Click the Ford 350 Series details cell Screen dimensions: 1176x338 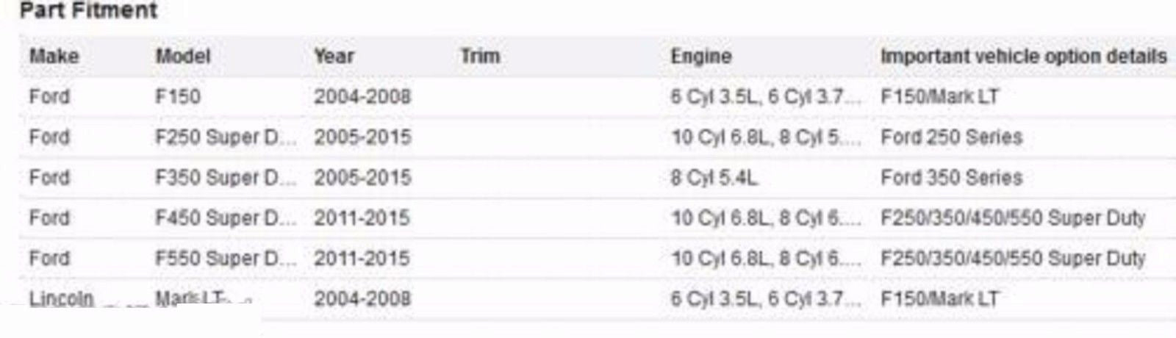tap(951, 178)
